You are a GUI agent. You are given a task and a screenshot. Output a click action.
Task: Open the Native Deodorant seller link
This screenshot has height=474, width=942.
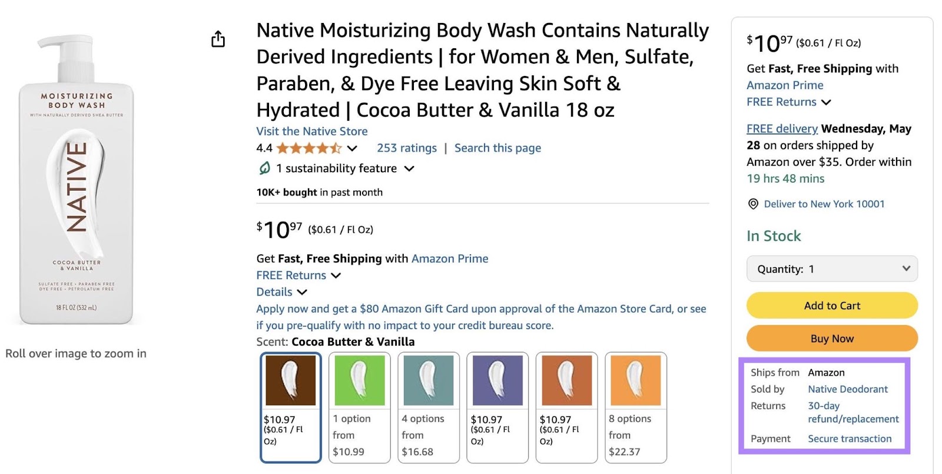847,389
